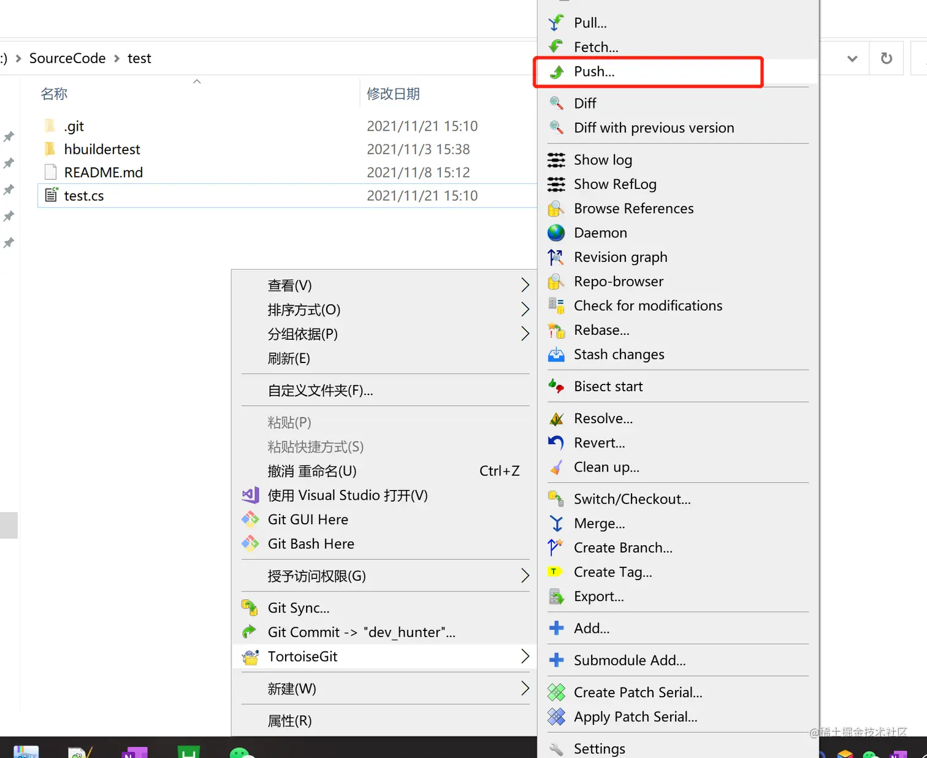927x758 pixels.
Task: Select the README.md file
Action: (287, 172)
